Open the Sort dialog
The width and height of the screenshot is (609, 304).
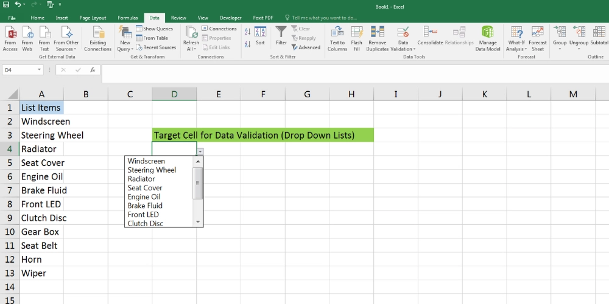point(260,36)
